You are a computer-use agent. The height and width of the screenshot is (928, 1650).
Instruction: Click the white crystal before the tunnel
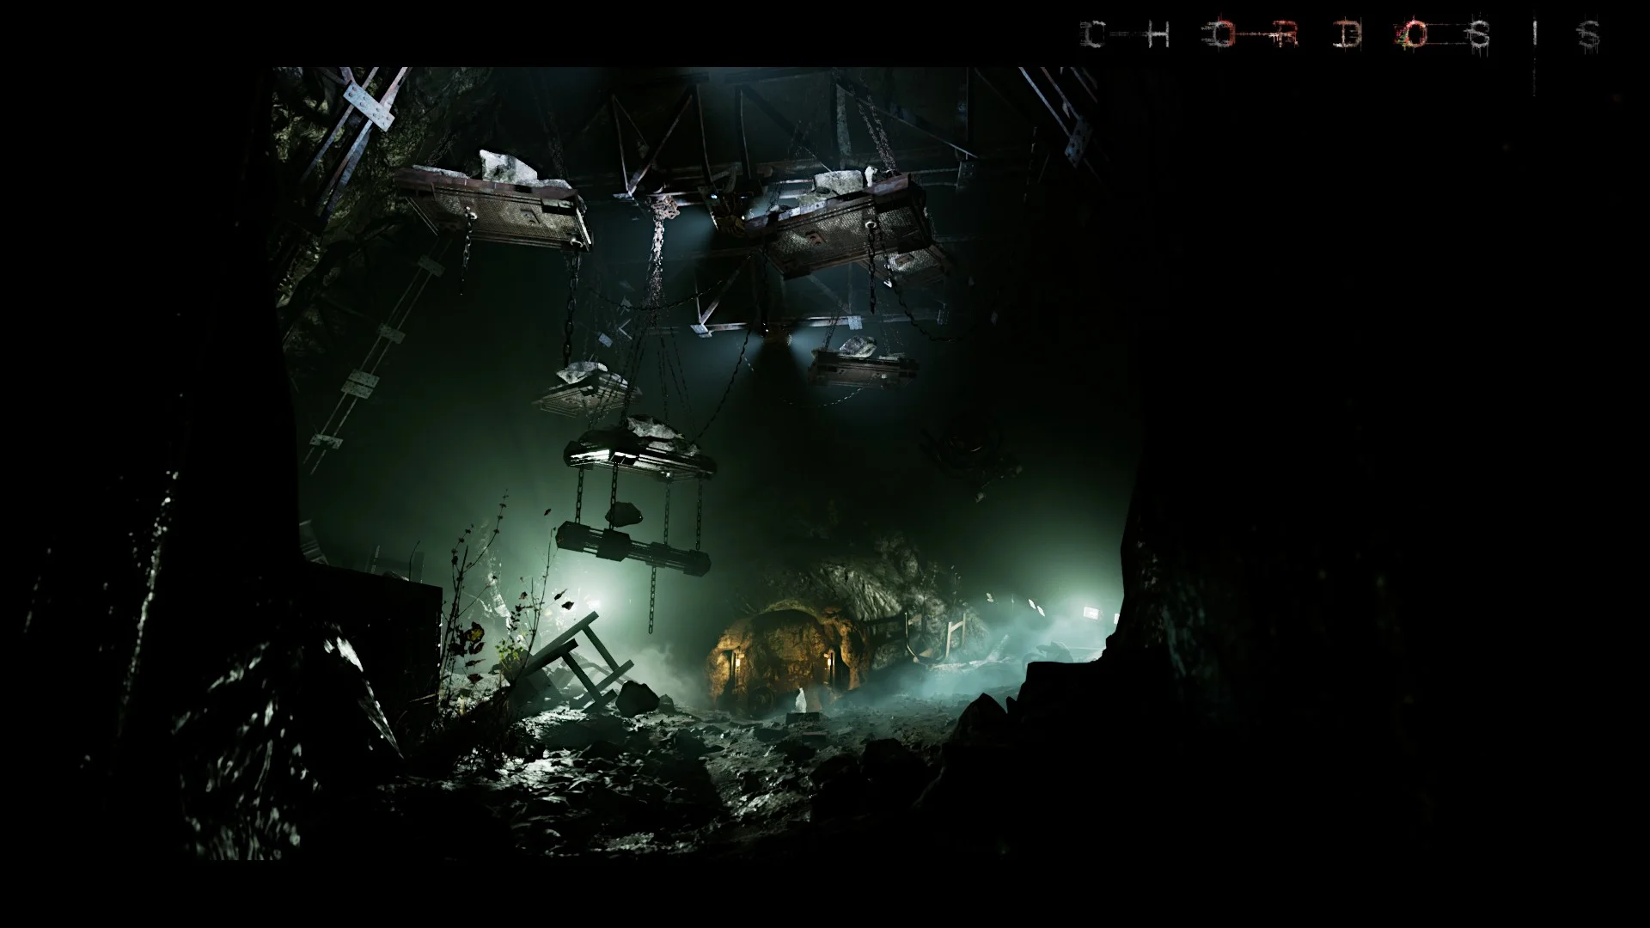[801, 700]
